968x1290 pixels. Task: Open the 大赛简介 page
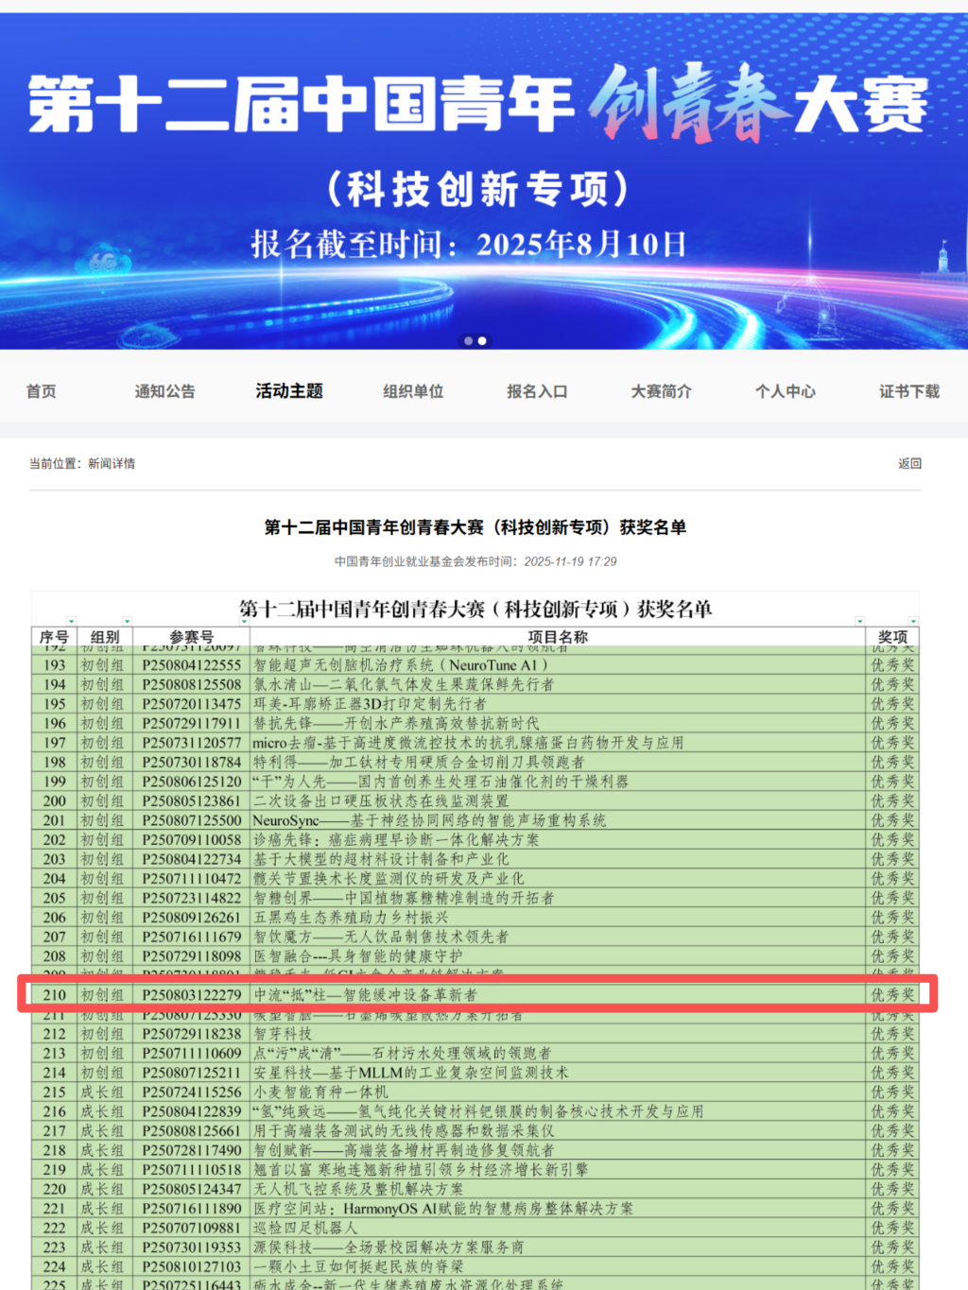(x=661, y=391)
